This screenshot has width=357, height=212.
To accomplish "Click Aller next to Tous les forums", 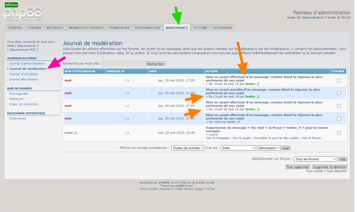I will (x=342, y=159).
